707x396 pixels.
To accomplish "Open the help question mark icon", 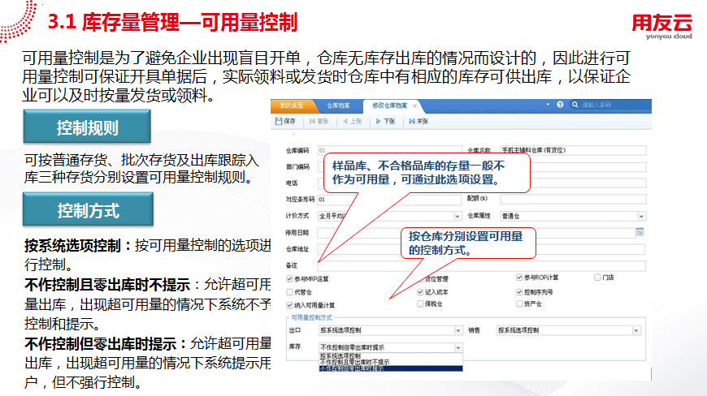I will [x=560, y=105].
